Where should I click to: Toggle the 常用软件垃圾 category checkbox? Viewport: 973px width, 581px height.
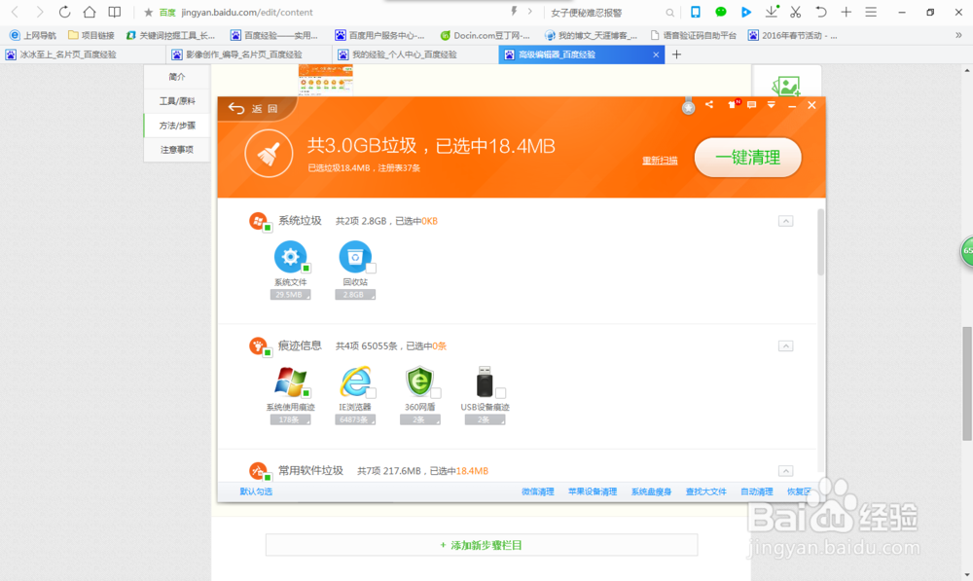[268, 477]
